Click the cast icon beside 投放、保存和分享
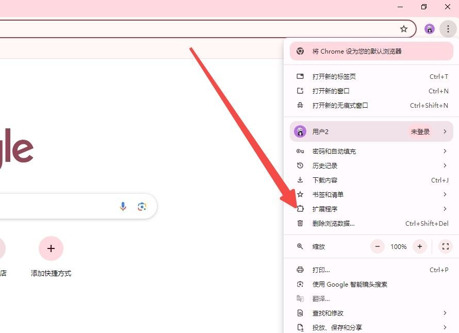The height and width of the screenshot is (333, 459). pyautogui.click(x=300, y=327)
